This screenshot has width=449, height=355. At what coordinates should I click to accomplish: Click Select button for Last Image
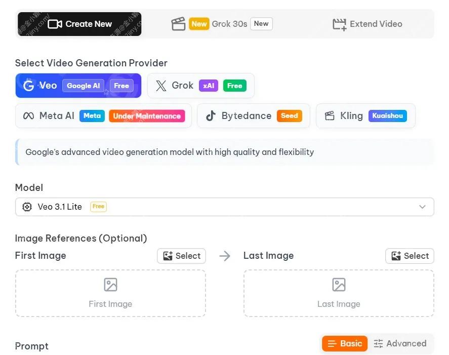point(410,256)
